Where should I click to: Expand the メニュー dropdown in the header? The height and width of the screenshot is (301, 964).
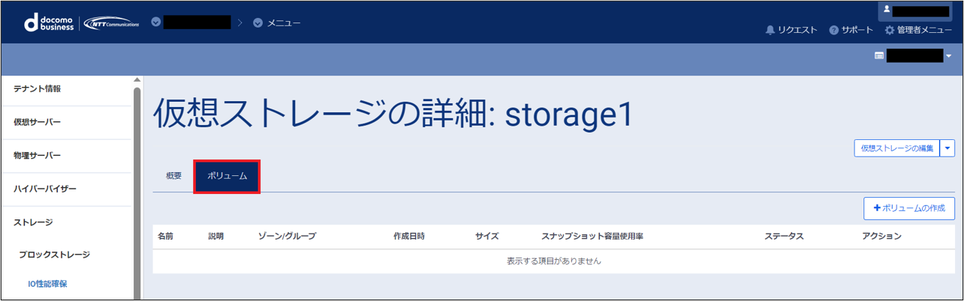tap(277, 22)
